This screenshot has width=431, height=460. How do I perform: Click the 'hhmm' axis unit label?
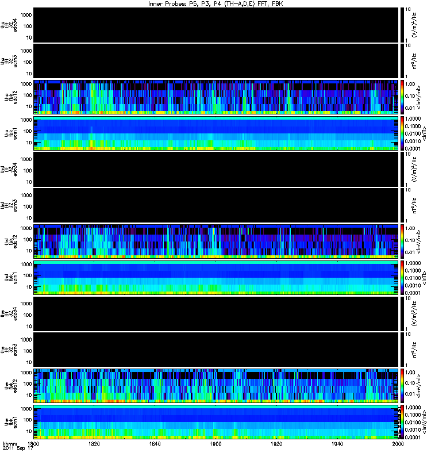click(10, 444)
